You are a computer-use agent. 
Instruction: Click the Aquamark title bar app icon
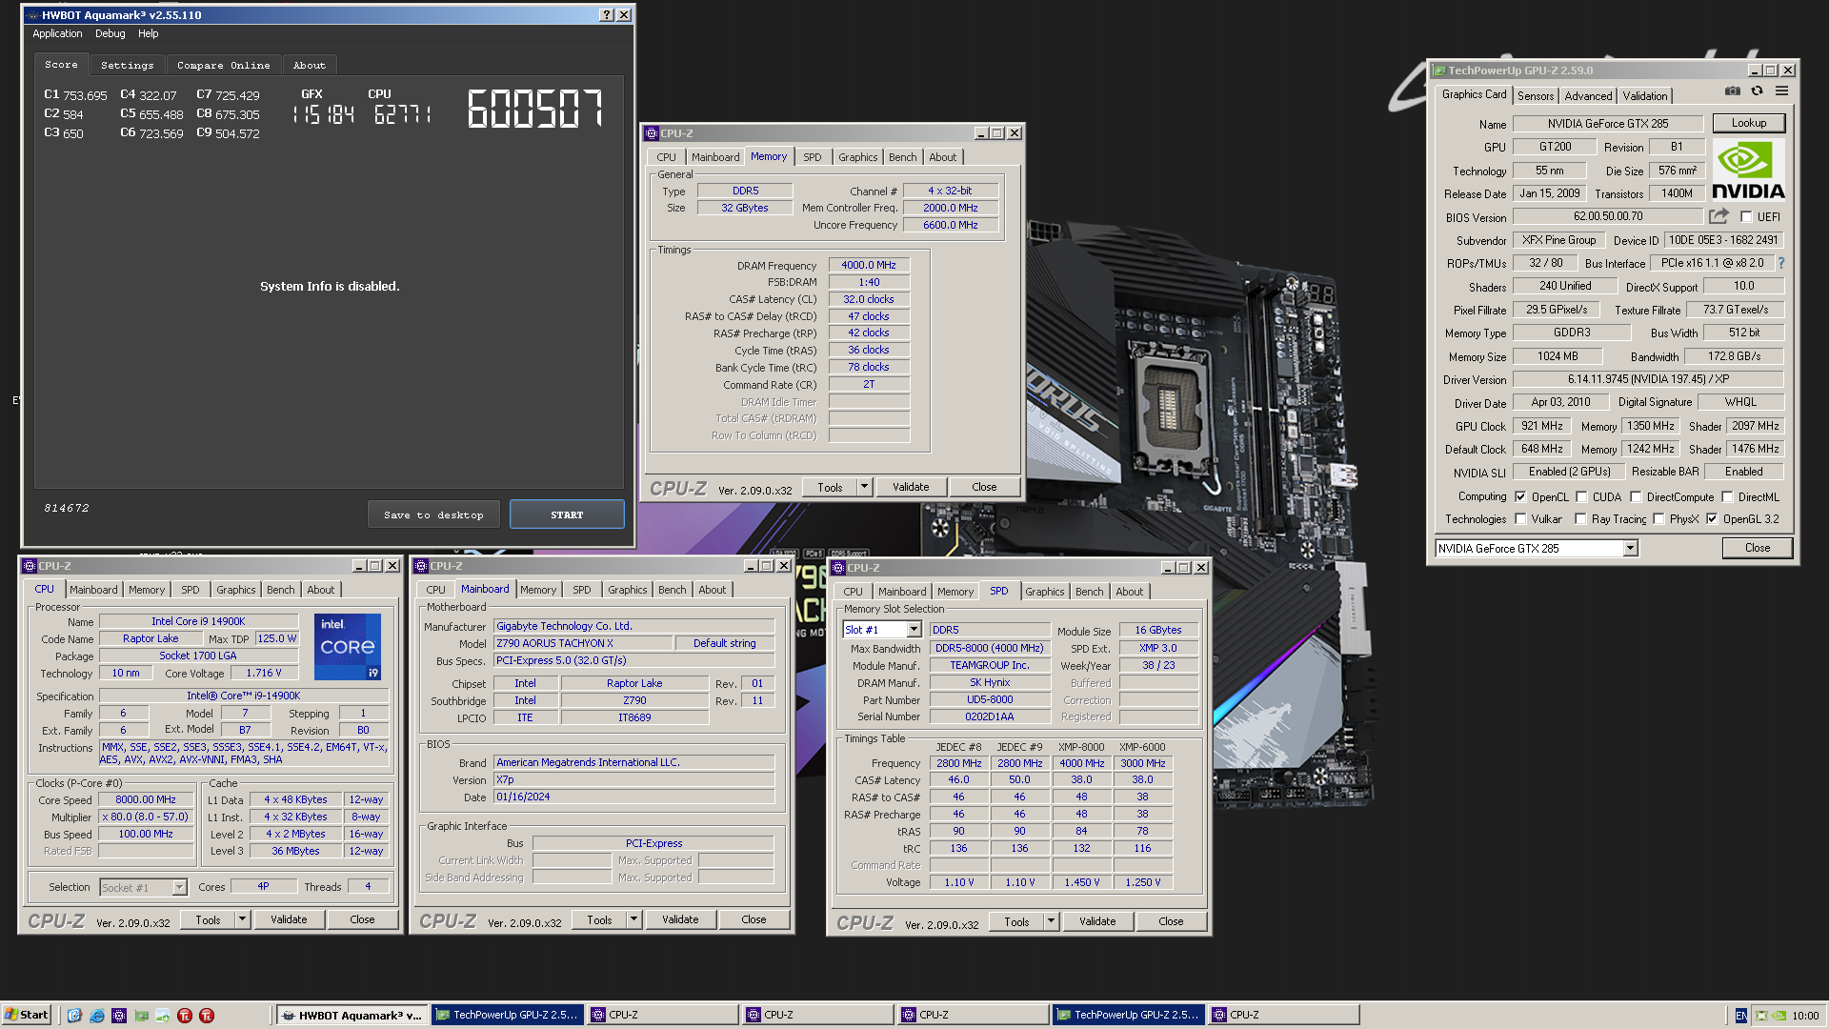[33, 15]
